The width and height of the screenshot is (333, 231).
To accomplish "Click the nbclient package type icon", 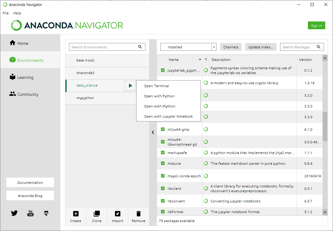I will point(205,188).
